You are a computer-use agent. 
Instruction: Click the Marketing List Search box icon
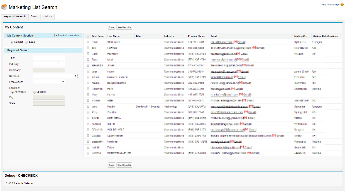(4, 7)
